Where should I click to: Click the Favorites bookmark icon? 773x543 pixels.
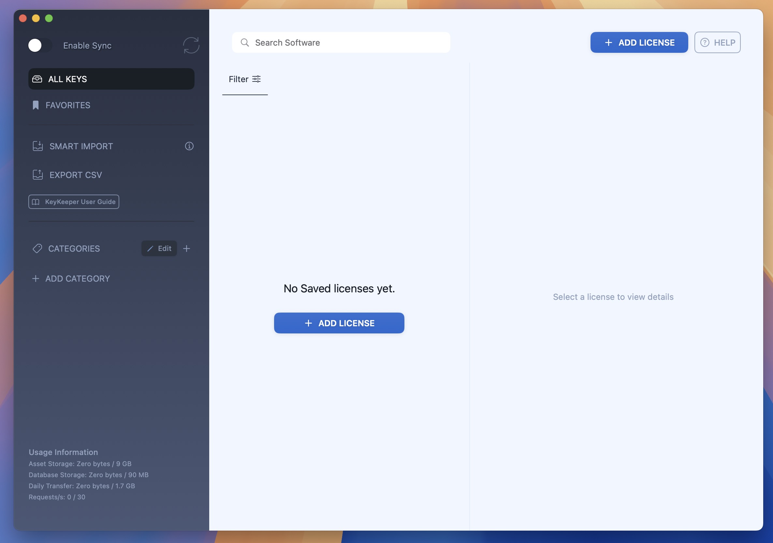pyautogui.click(x=36, y=105)
